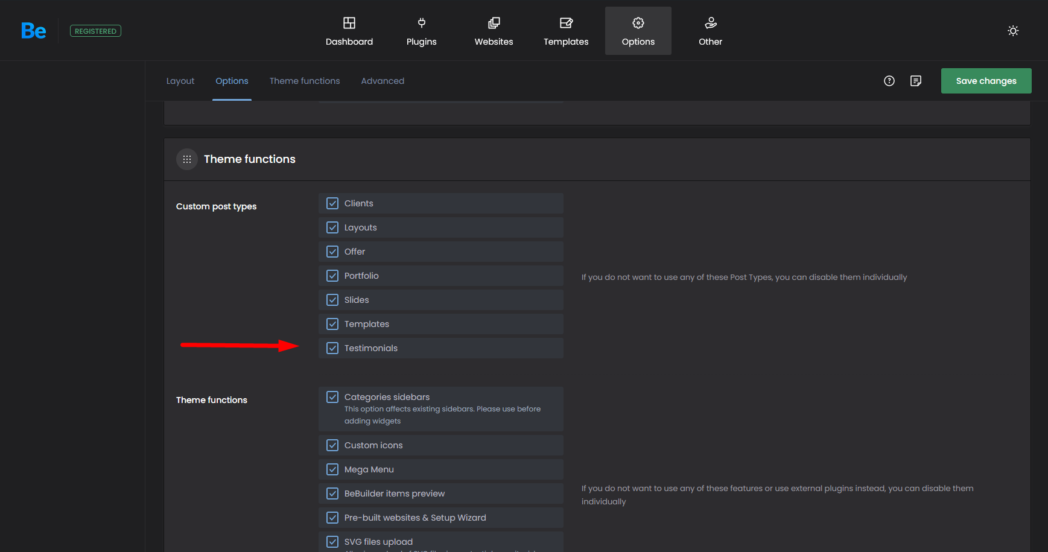This screenshot has height=552, width=1048.
Task: Save changes
Action: (x=986, y=81)
